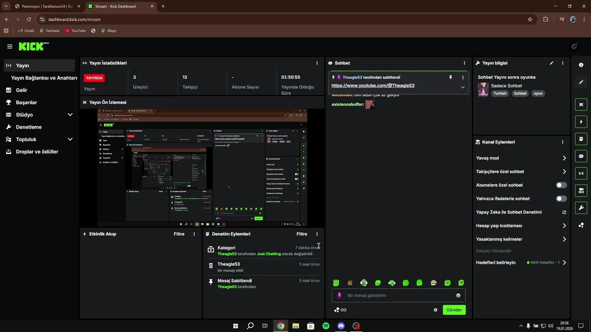Open Filtre in Denetim Eylemleri panel

tap(302, 234)
